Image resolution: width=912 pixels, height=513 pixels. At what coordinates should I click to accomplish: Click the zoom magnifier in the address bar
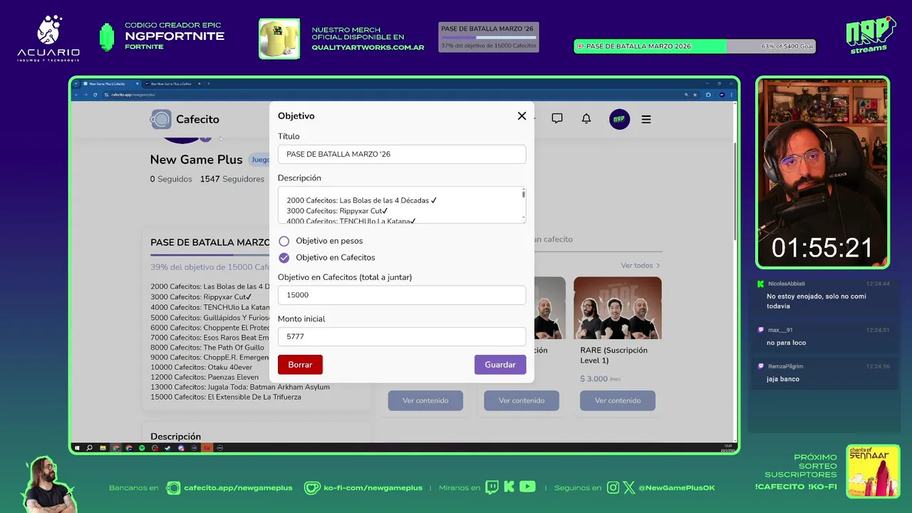tap(686, 94)
